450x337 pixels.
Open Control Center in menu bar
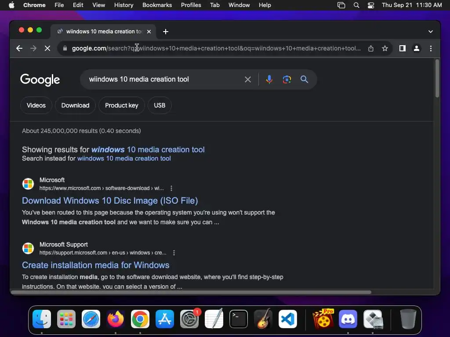[371, 5]
